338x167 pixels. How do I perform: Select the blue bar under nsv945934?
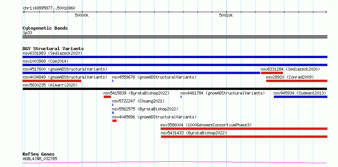click(x=300, y=97)
